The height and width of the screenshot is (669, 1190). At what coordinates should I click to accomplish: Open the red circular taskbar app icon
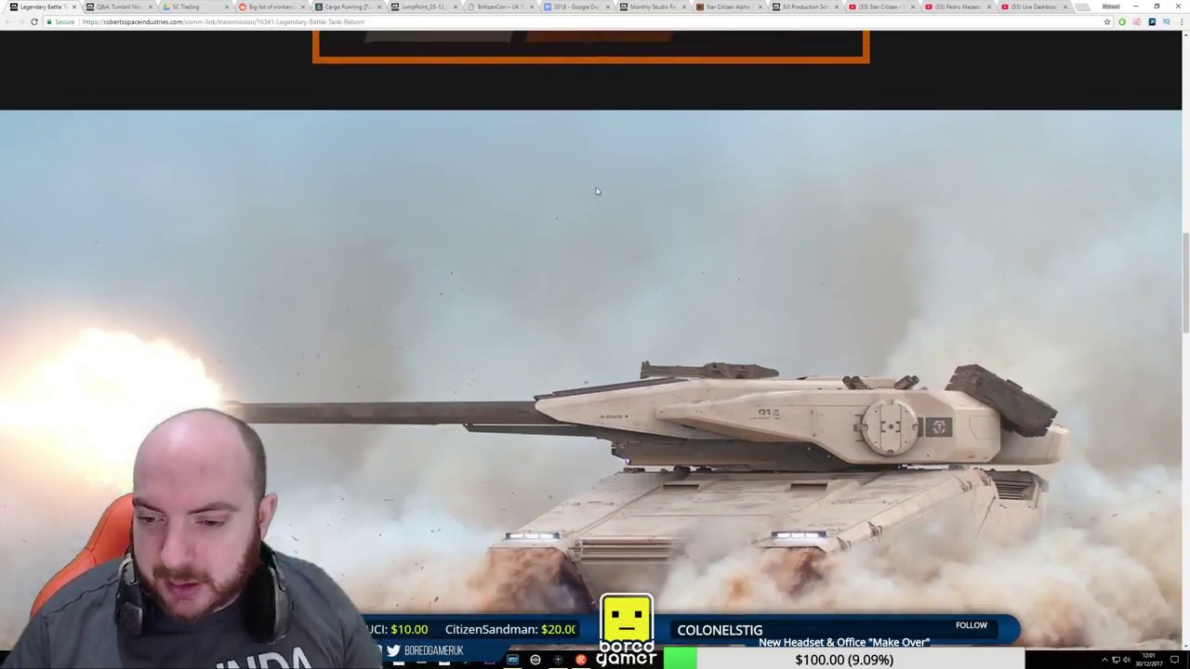(581, 660)
